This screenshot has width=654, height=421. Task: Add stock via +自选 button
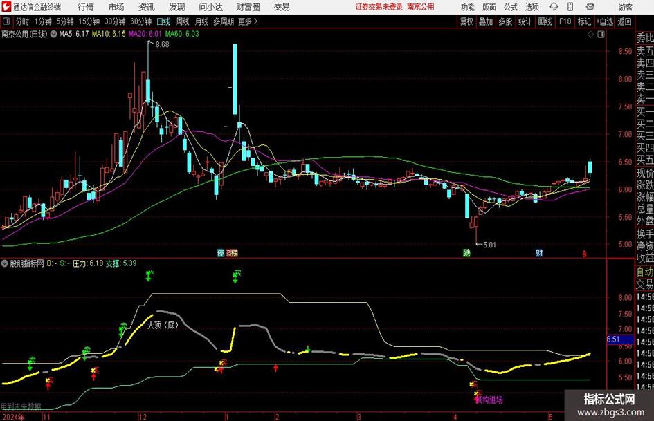(604, 21)
